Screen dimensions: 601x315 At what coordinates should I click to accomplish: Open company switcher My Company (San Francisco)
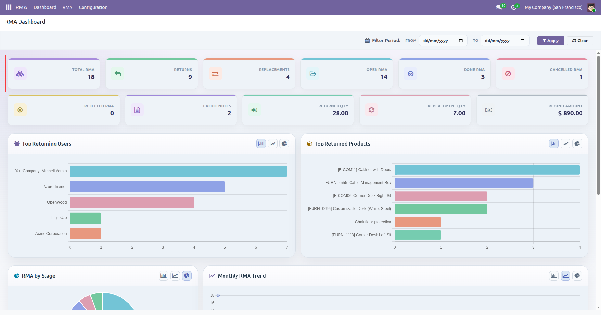(x=554, y=7)
